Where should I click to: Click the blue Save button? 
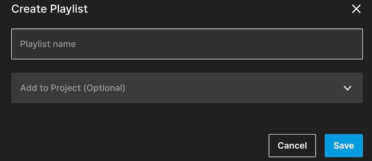pyautogui.click(x=343, y=145)
